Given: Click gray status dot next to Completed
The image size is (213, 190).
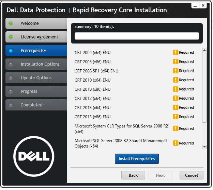Looking at the screenshot, I should coord(11,105).
